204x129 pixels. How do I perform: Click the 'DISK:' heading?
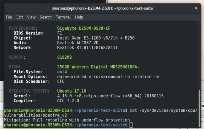tap(15, 67)
